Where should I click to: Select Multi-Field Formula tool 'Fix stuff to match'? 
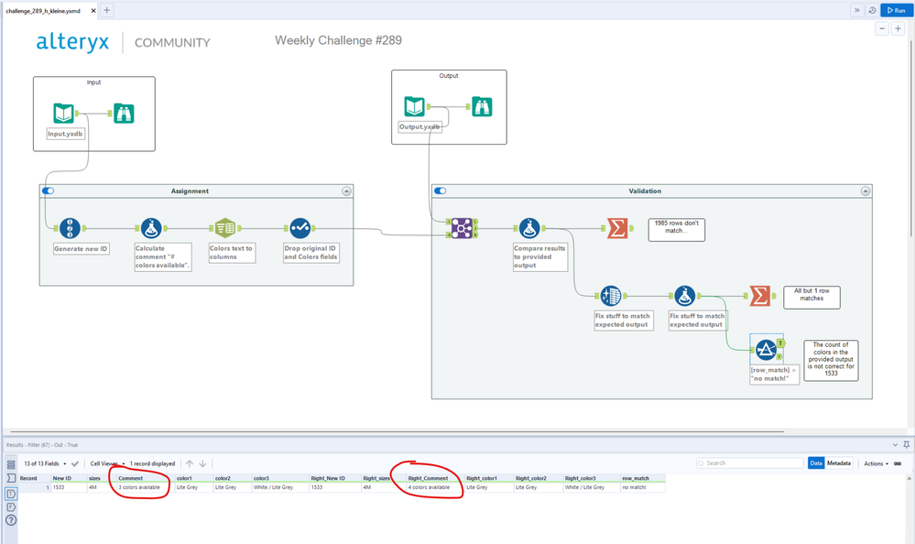coord(610,296)
